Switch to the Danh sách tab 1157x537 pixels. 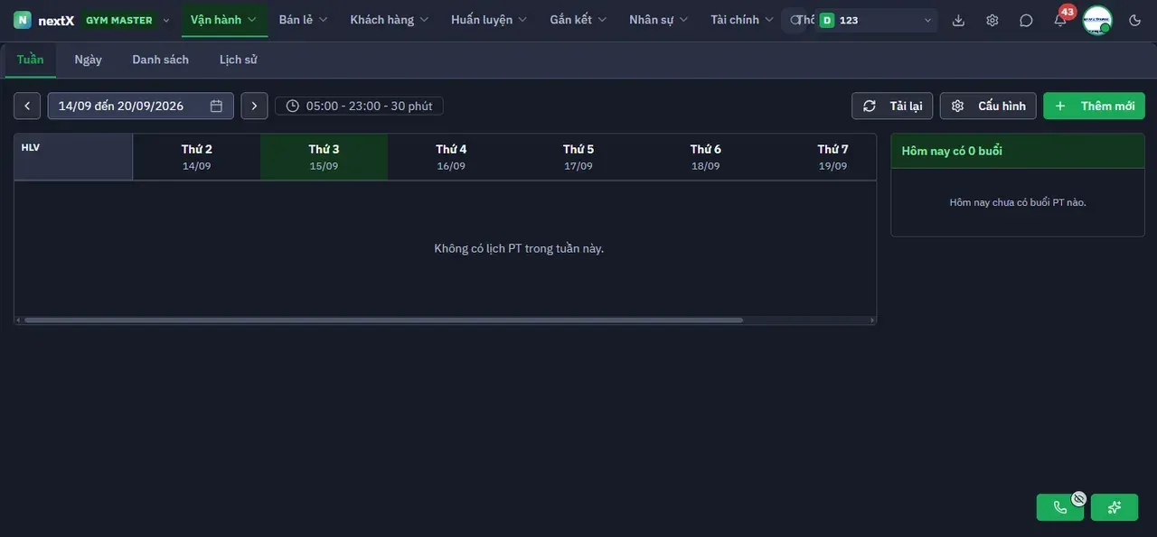[x=160, y=60]
